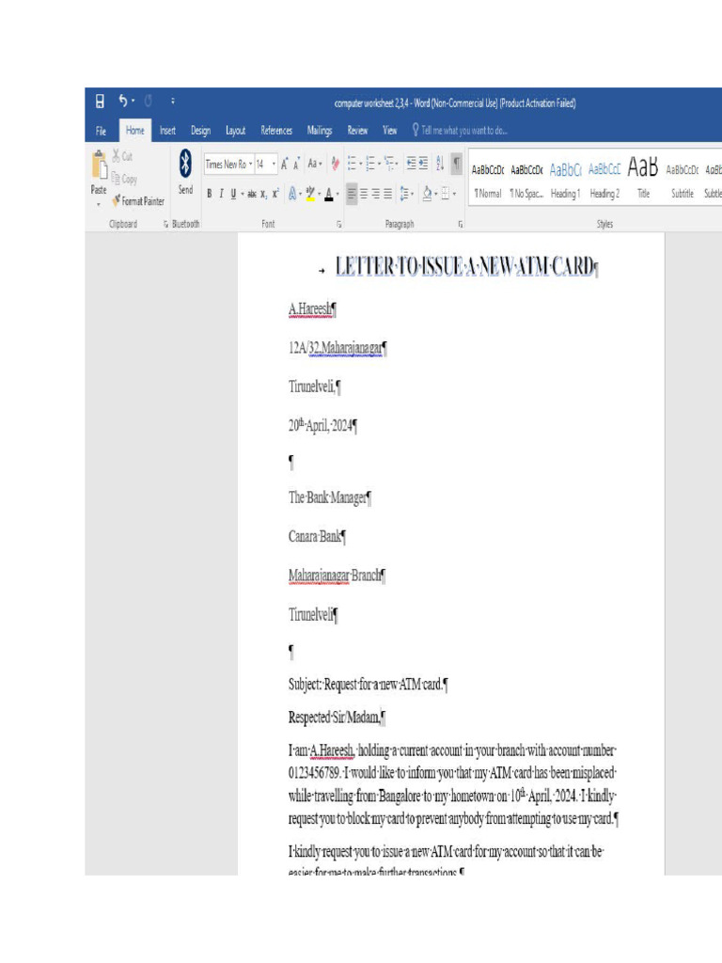
Task: Click the Tell me lightbulb search box
Action: point(459,130)
